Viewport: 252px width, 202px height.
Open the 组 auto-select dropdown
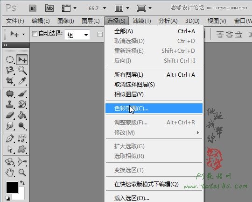coord(77,35)
